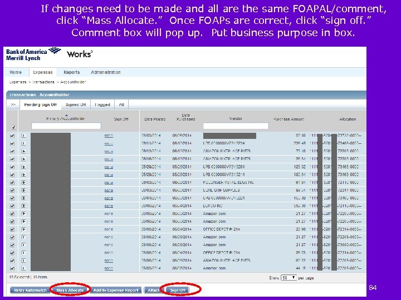The height and width of the screenshot is (300, 401).
Task: Sort by Purchase Amount column header
Action: 288,119
